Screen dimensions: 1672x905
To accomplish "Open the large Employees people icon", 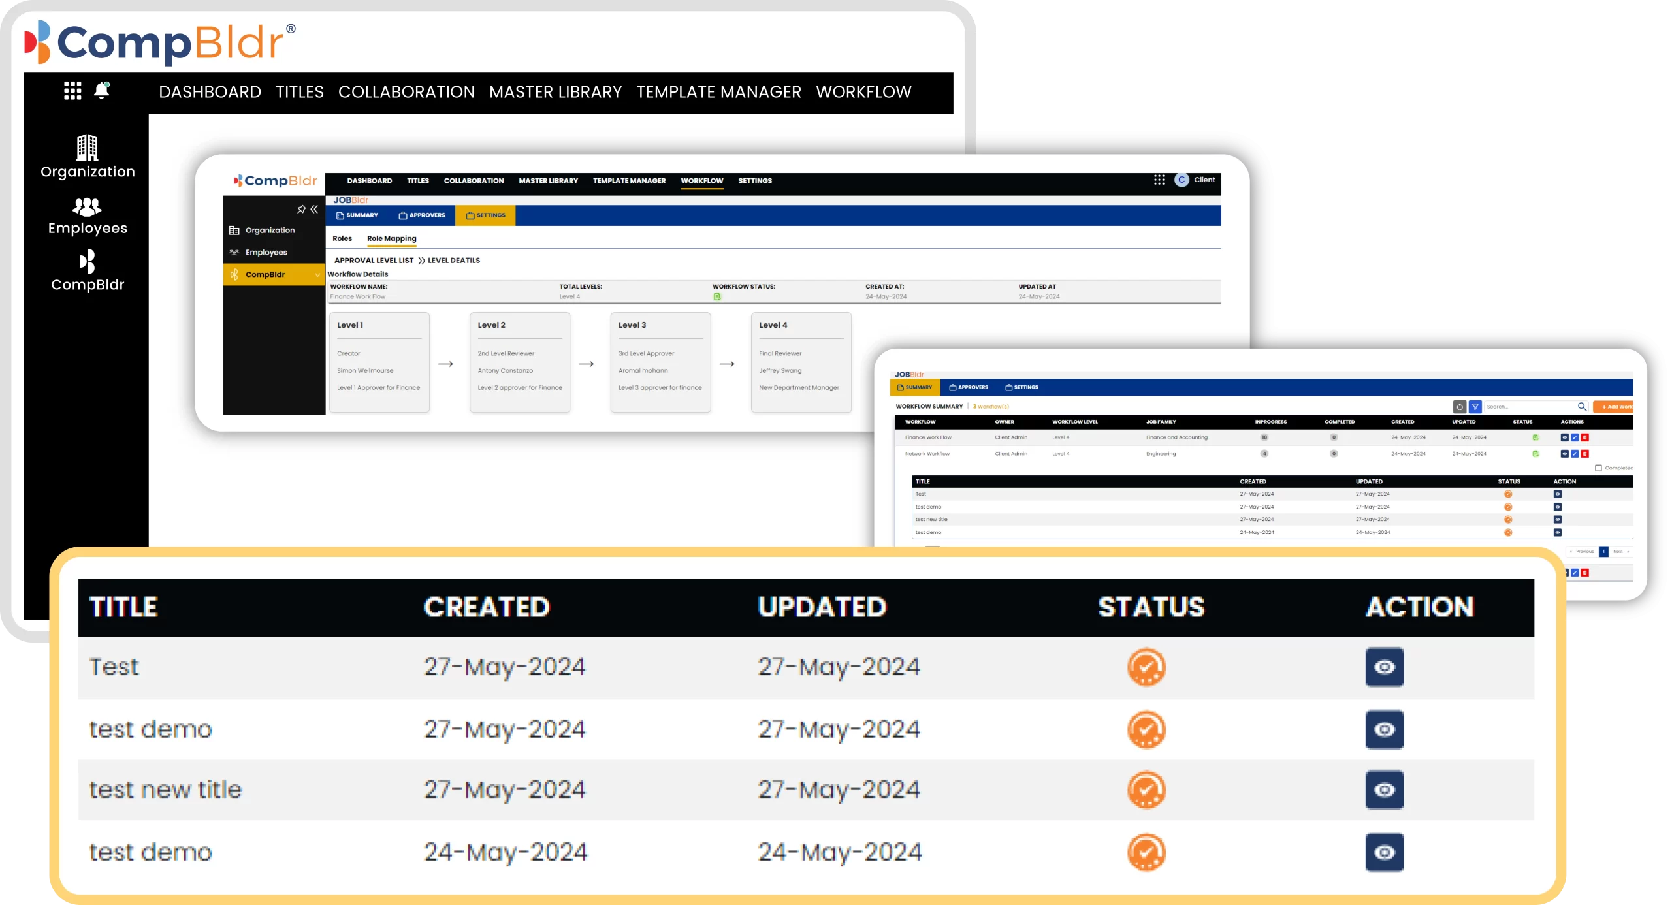I will coord(87,206).
